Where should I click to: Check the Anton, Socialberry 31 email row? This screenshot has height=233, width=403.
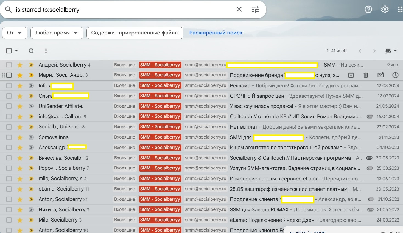9,199
